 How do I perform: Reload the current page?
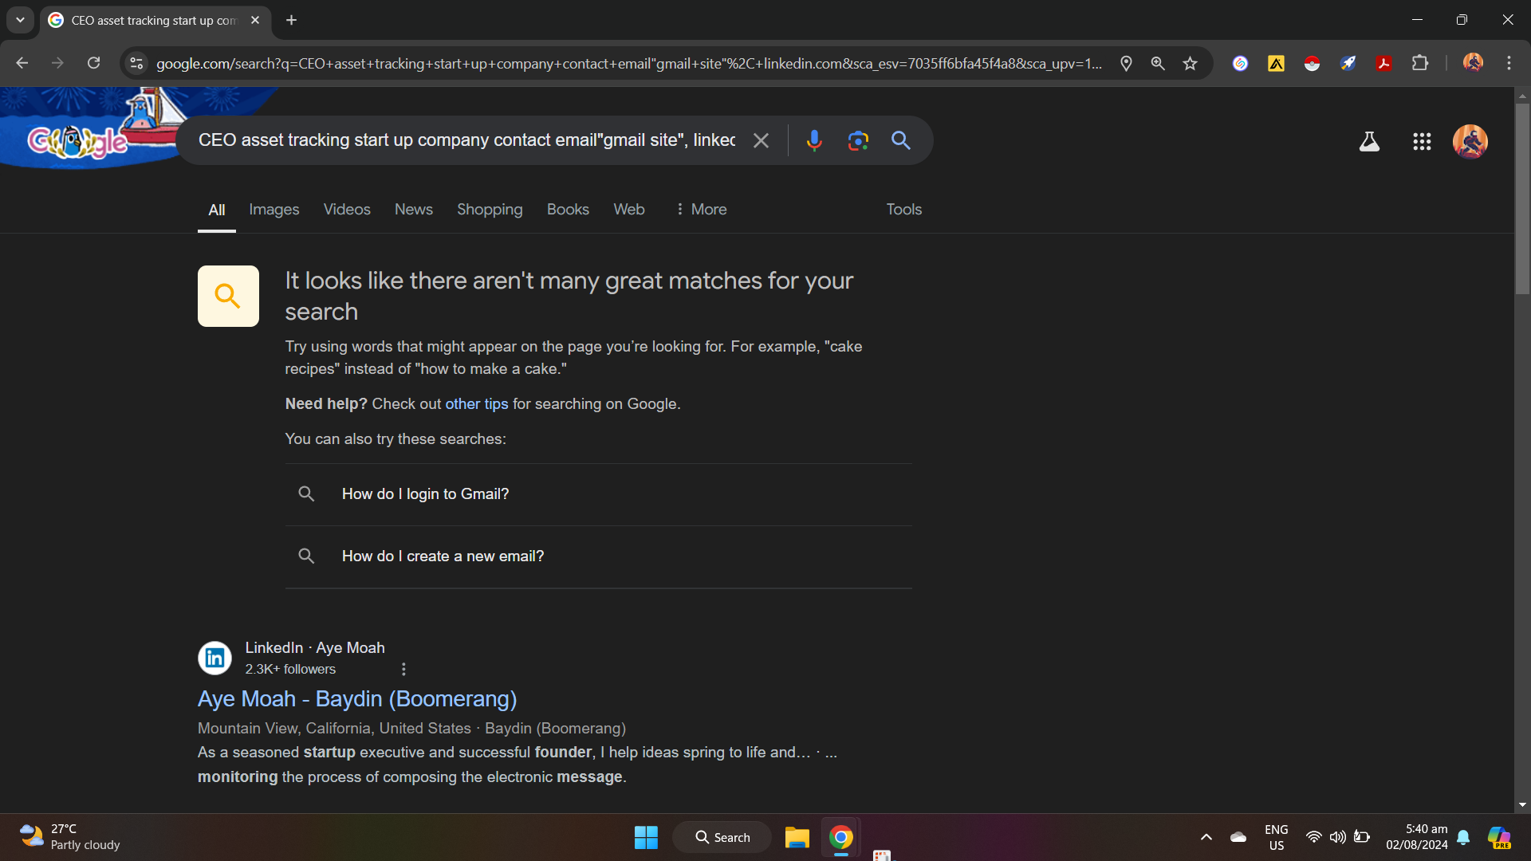[93, 64]
